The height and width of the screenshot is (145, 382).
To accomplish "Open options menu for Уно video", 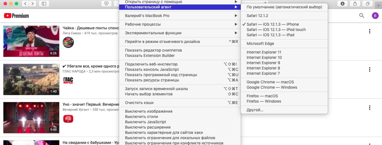I will tap(370, 107).
